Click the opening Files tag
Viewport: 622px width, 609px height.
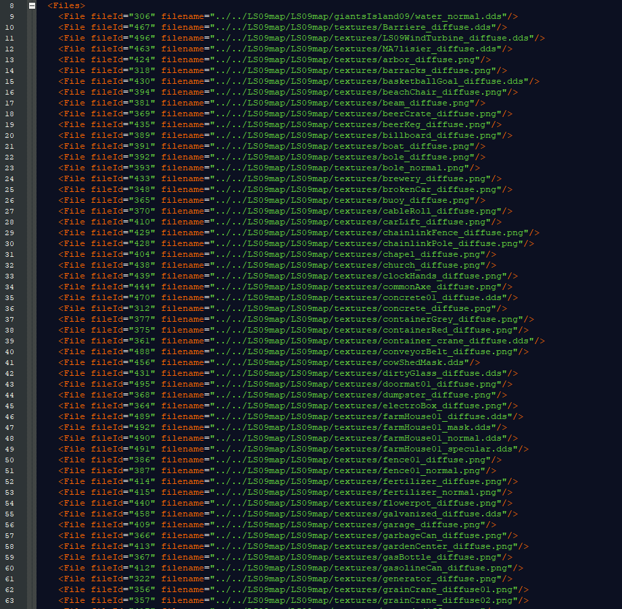(66, 5)
